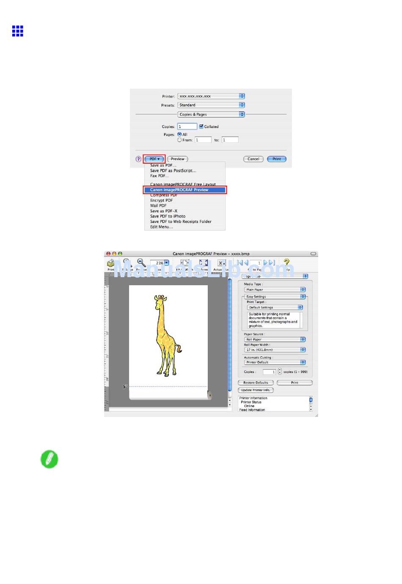
Task: Open the Printer dropdown
Action: pos(211,96)
